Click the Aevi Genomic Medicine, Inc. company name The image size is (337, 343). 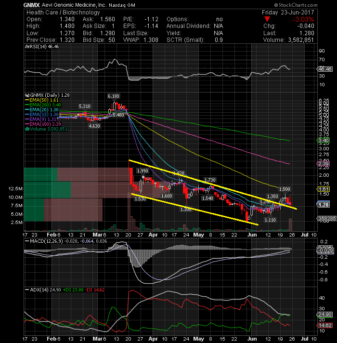(74, 5)
